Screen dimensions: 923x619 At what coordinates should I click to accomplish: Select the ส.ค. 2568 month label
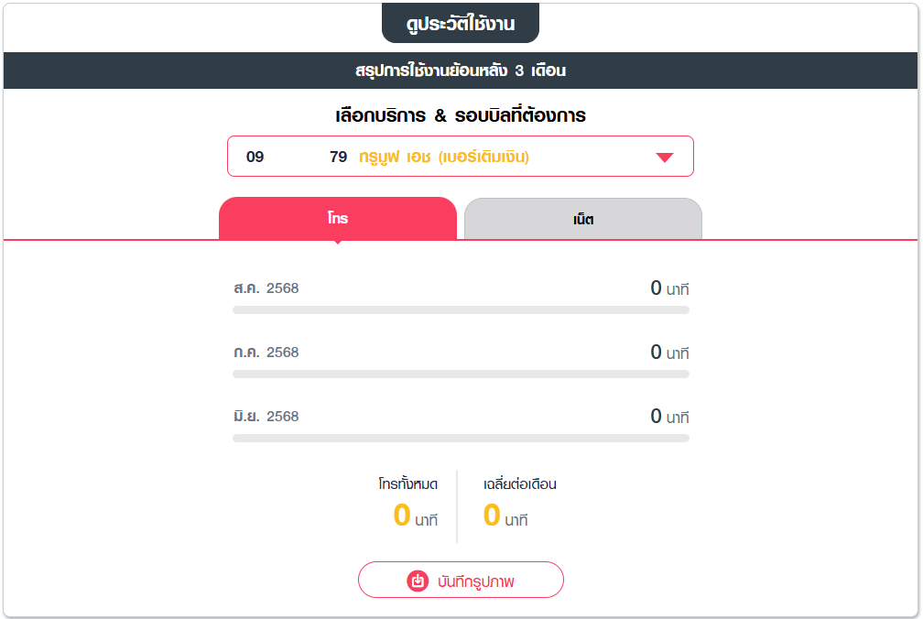point(266,288)
